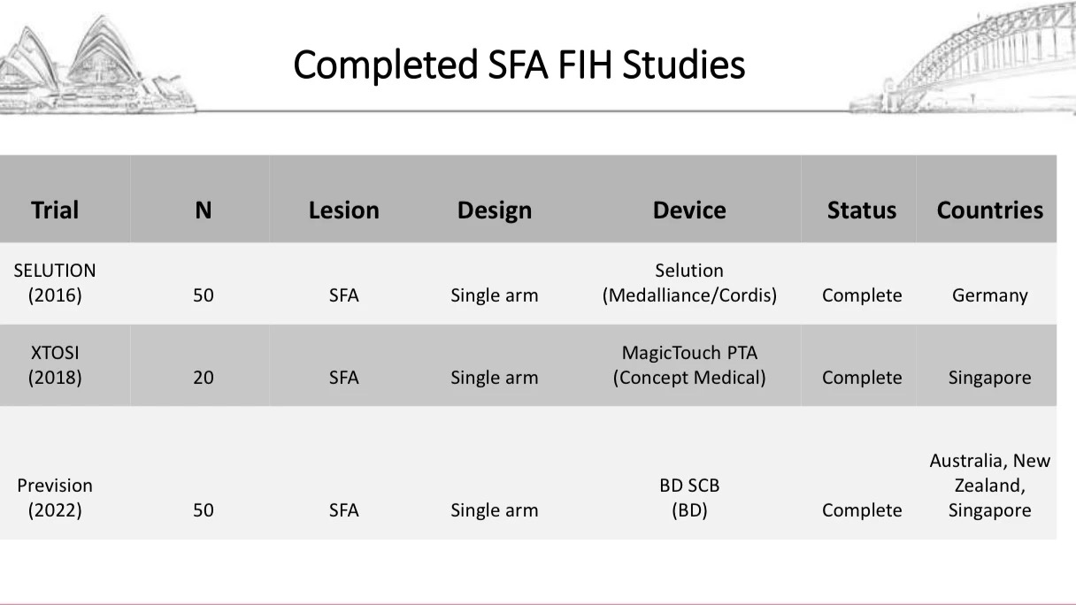
Task: Click the N column header
Action: (x=204, y=211)
